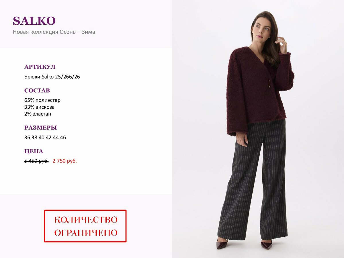Choose size 46

[63, 138]
